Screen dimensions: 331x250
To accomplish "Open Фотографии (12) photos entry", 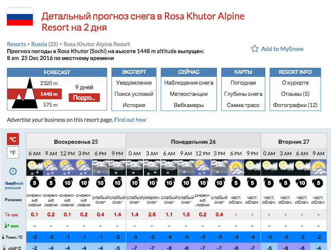I will click(x=295, y=105).
